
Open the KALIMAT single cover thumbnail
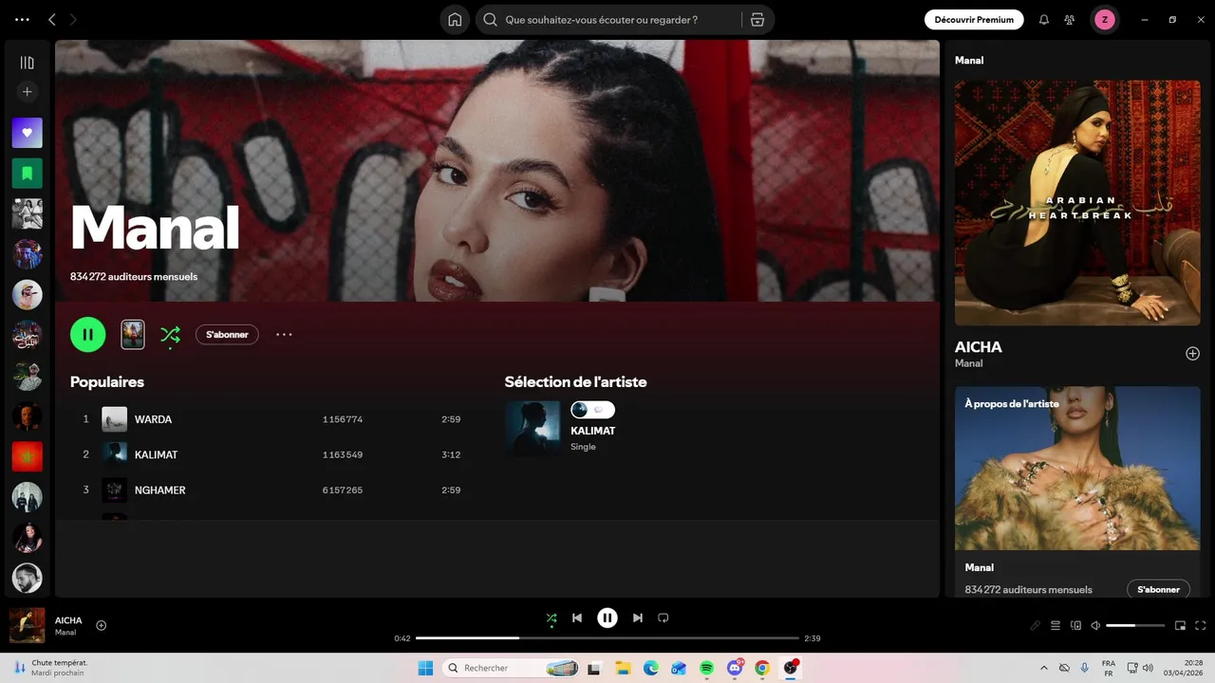[533, 429]
